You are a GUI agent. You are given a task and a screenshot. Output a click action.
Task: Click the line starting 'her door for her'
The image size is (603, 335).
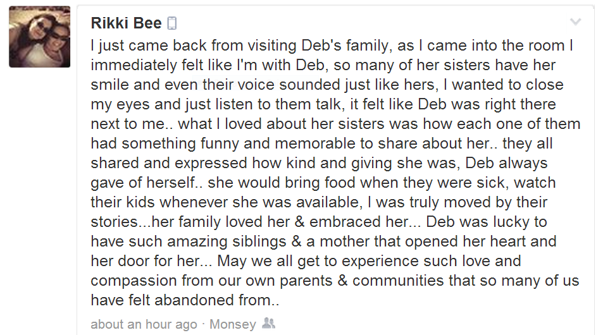pyautogui.click(x=306, y=262)
